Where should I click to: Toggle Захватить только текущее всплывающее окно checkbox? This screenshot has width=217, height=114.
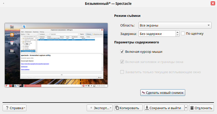[x=122, y=72]
